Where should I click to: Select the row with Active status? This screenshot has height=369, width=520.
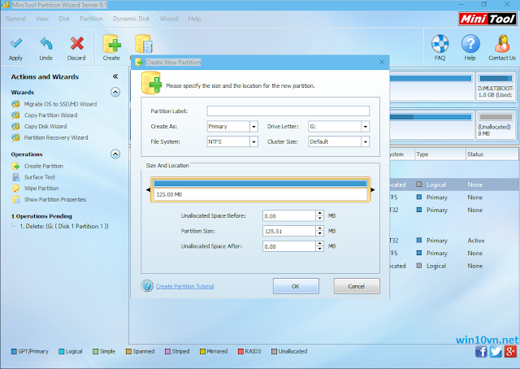click(x=453, y=241)
